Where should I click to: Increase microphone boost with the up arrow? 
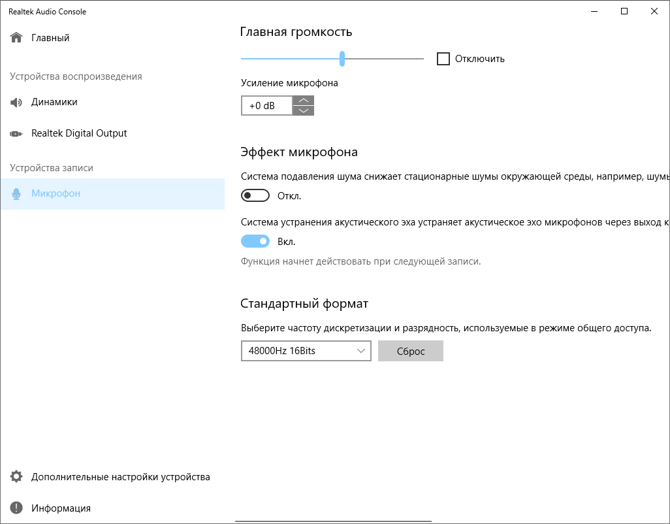[x=304, y=101]
